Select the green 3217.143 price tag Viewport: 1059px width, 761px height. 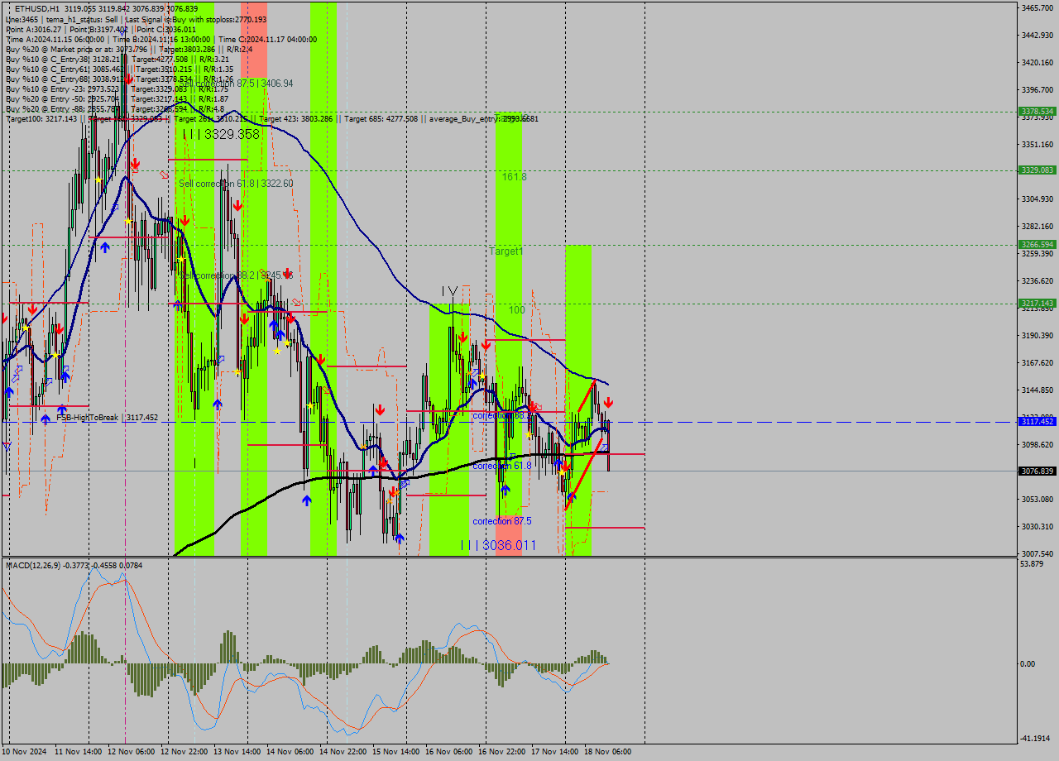(1037, 304)
